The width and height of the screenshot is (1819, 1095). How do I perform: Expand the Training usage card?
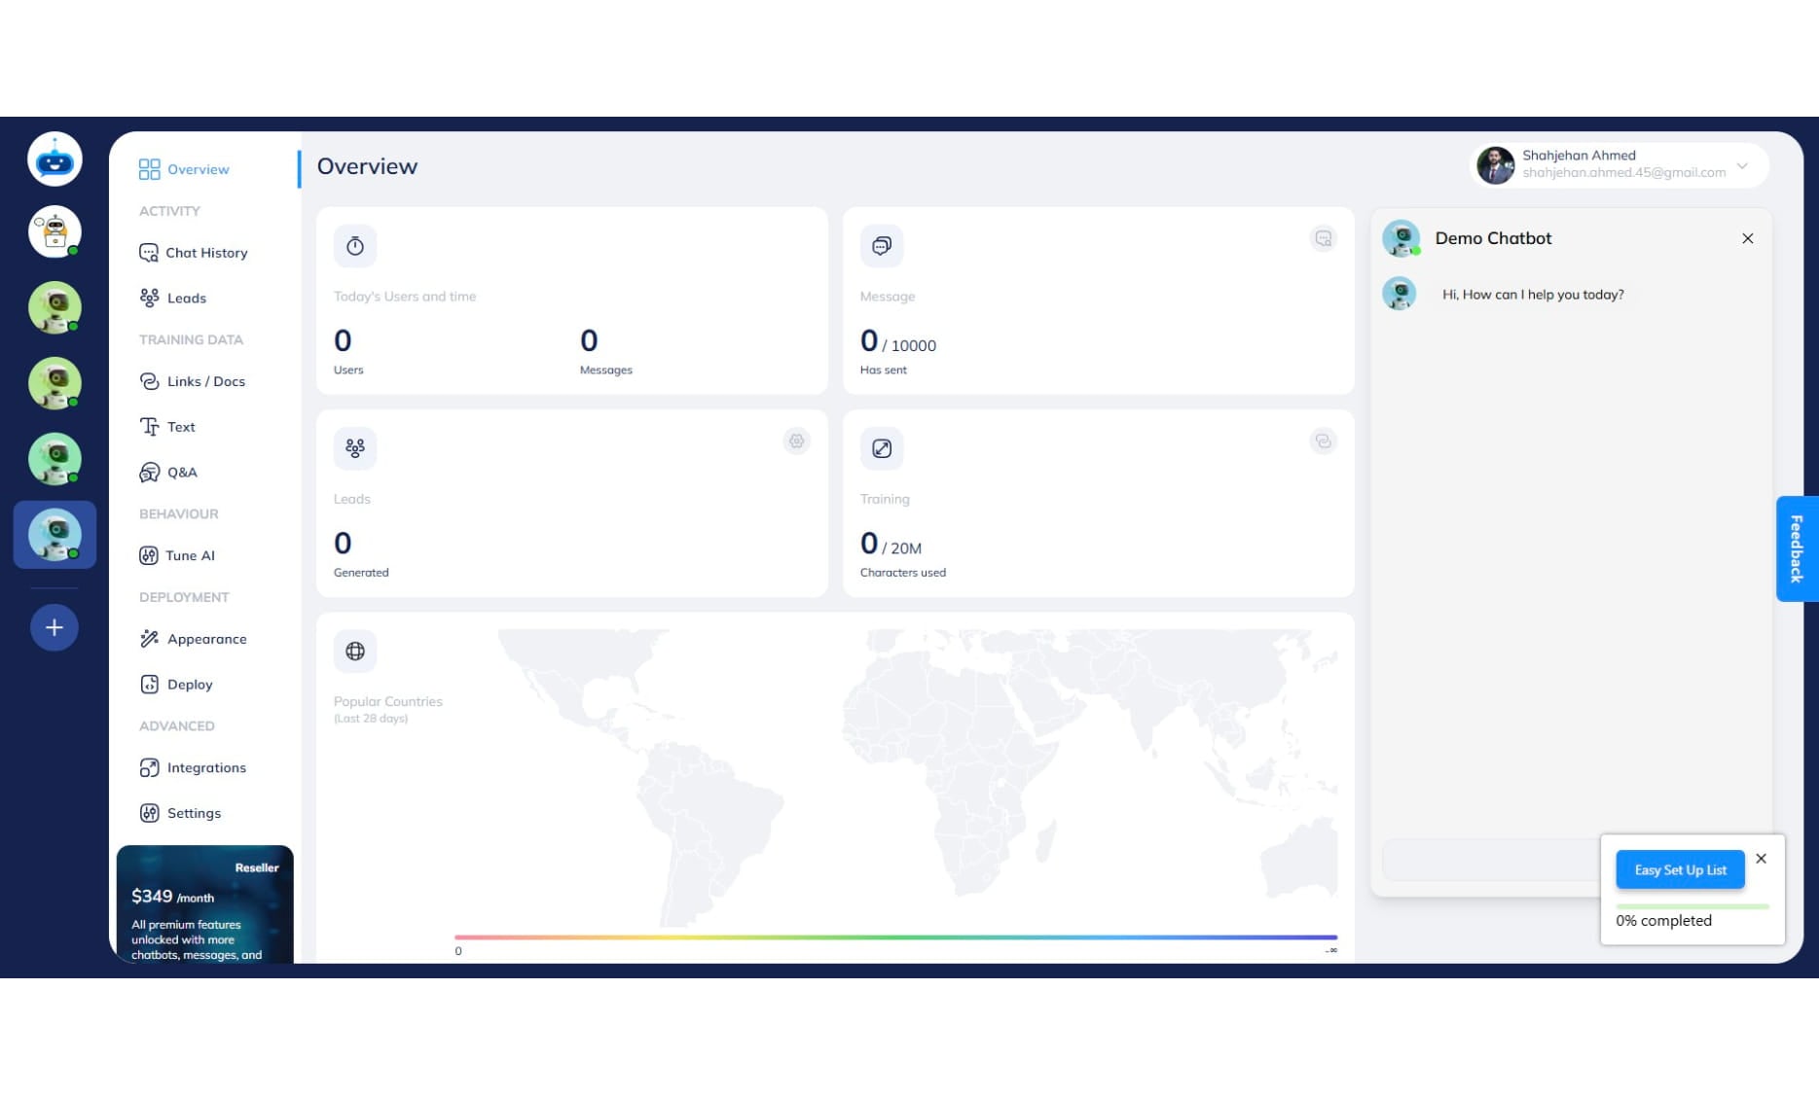click(x=1323, y=442)
